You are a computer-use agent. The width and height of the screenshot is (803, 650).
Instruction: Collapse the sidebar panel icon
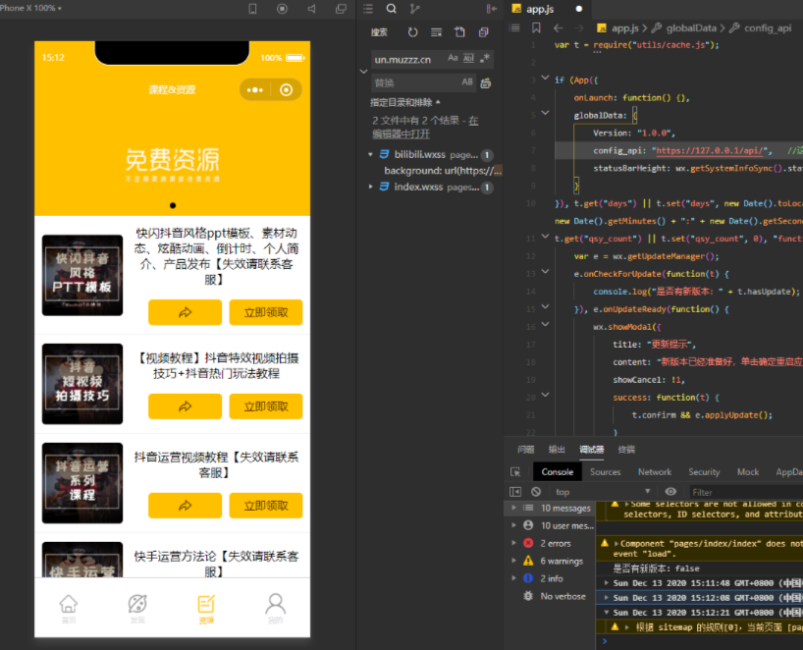coord(492,9)
